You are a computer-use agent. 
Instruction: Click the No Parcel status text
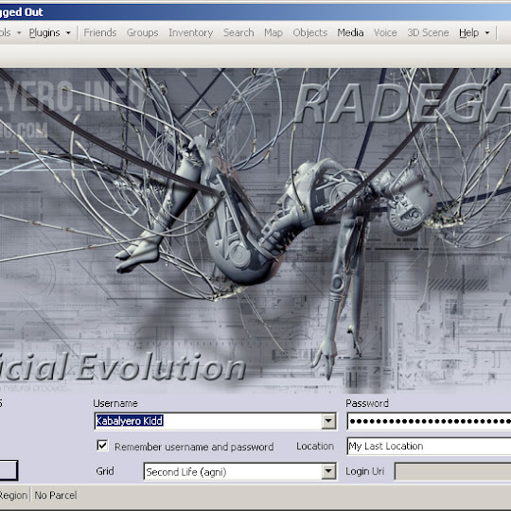pos(56,495)
